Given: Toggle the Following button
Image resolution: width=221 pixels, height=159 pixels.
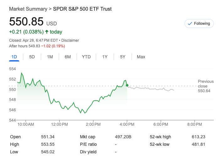Looking at the screenshot, I should point(199,24).
